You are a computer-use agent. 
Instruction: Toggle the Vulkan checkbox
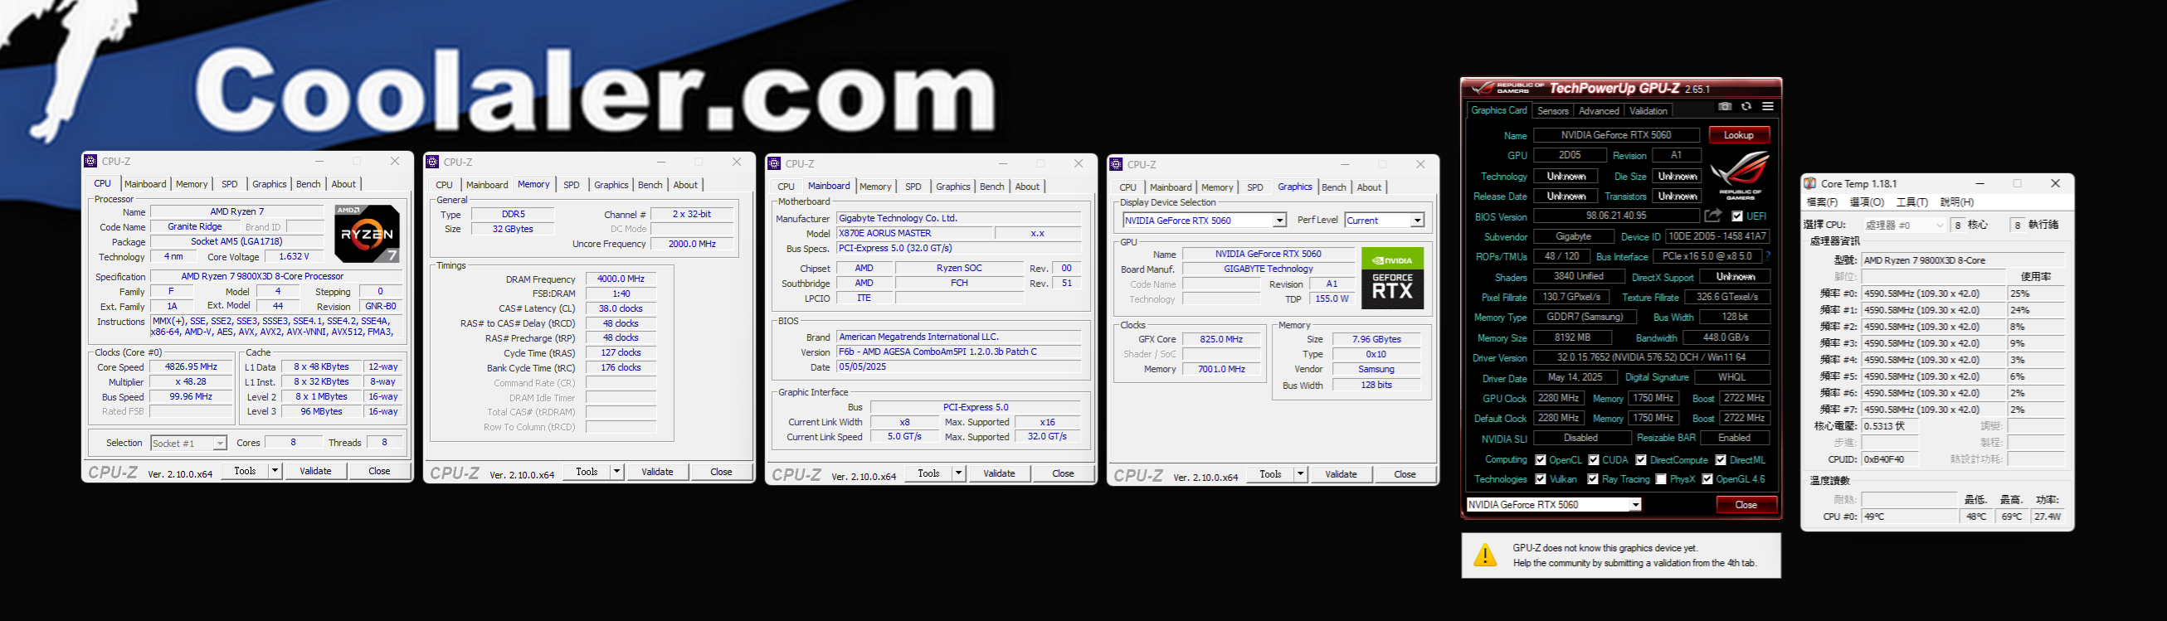click(1541, 479)
